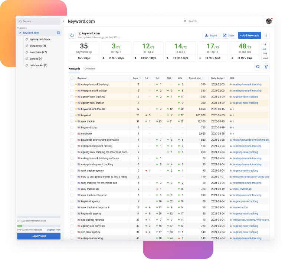Image resolution: width=285 pixels, height=259 pixels.
Task: Click the sidebar Search input field
Action: [39, 21]
